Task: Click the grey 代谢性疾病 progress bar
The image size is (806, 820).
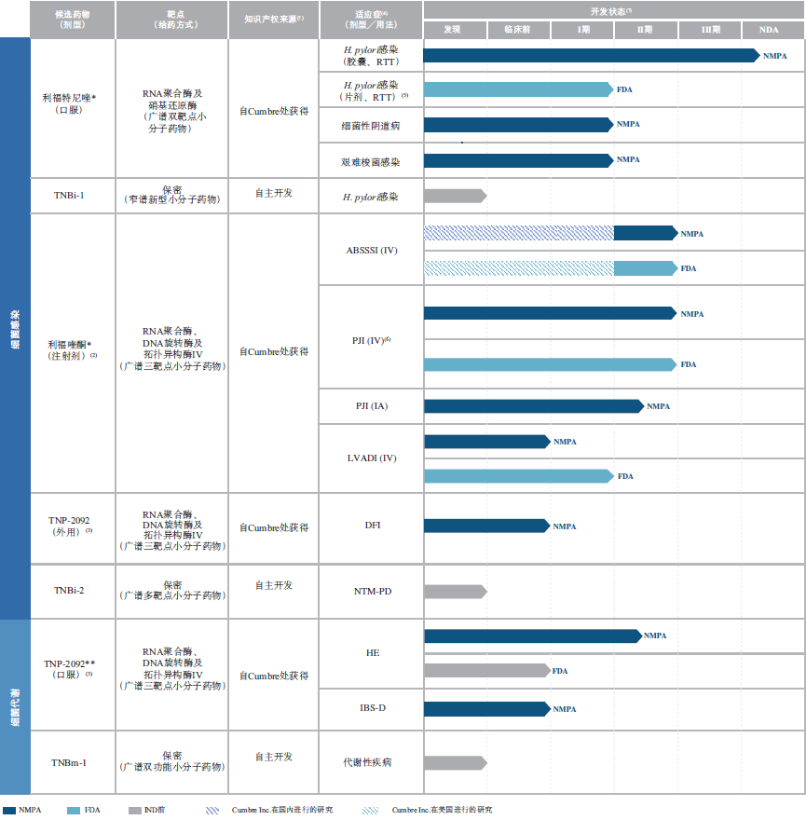Action: click(x=455, y=762)
